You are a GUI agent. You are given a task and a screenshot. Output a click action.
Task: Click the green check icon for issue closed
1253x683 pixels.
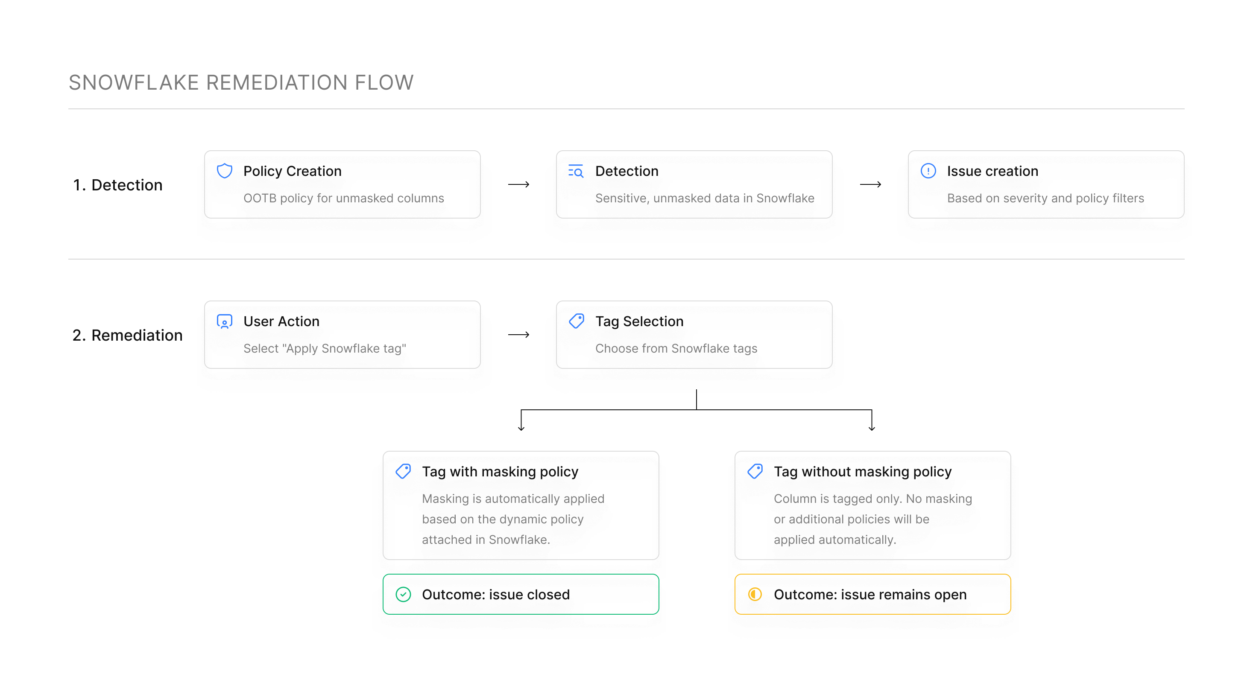pyautogui.click(x=403, y=595)
